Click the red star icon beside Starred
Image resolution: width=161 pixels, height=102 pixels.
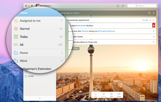point(16,28)
